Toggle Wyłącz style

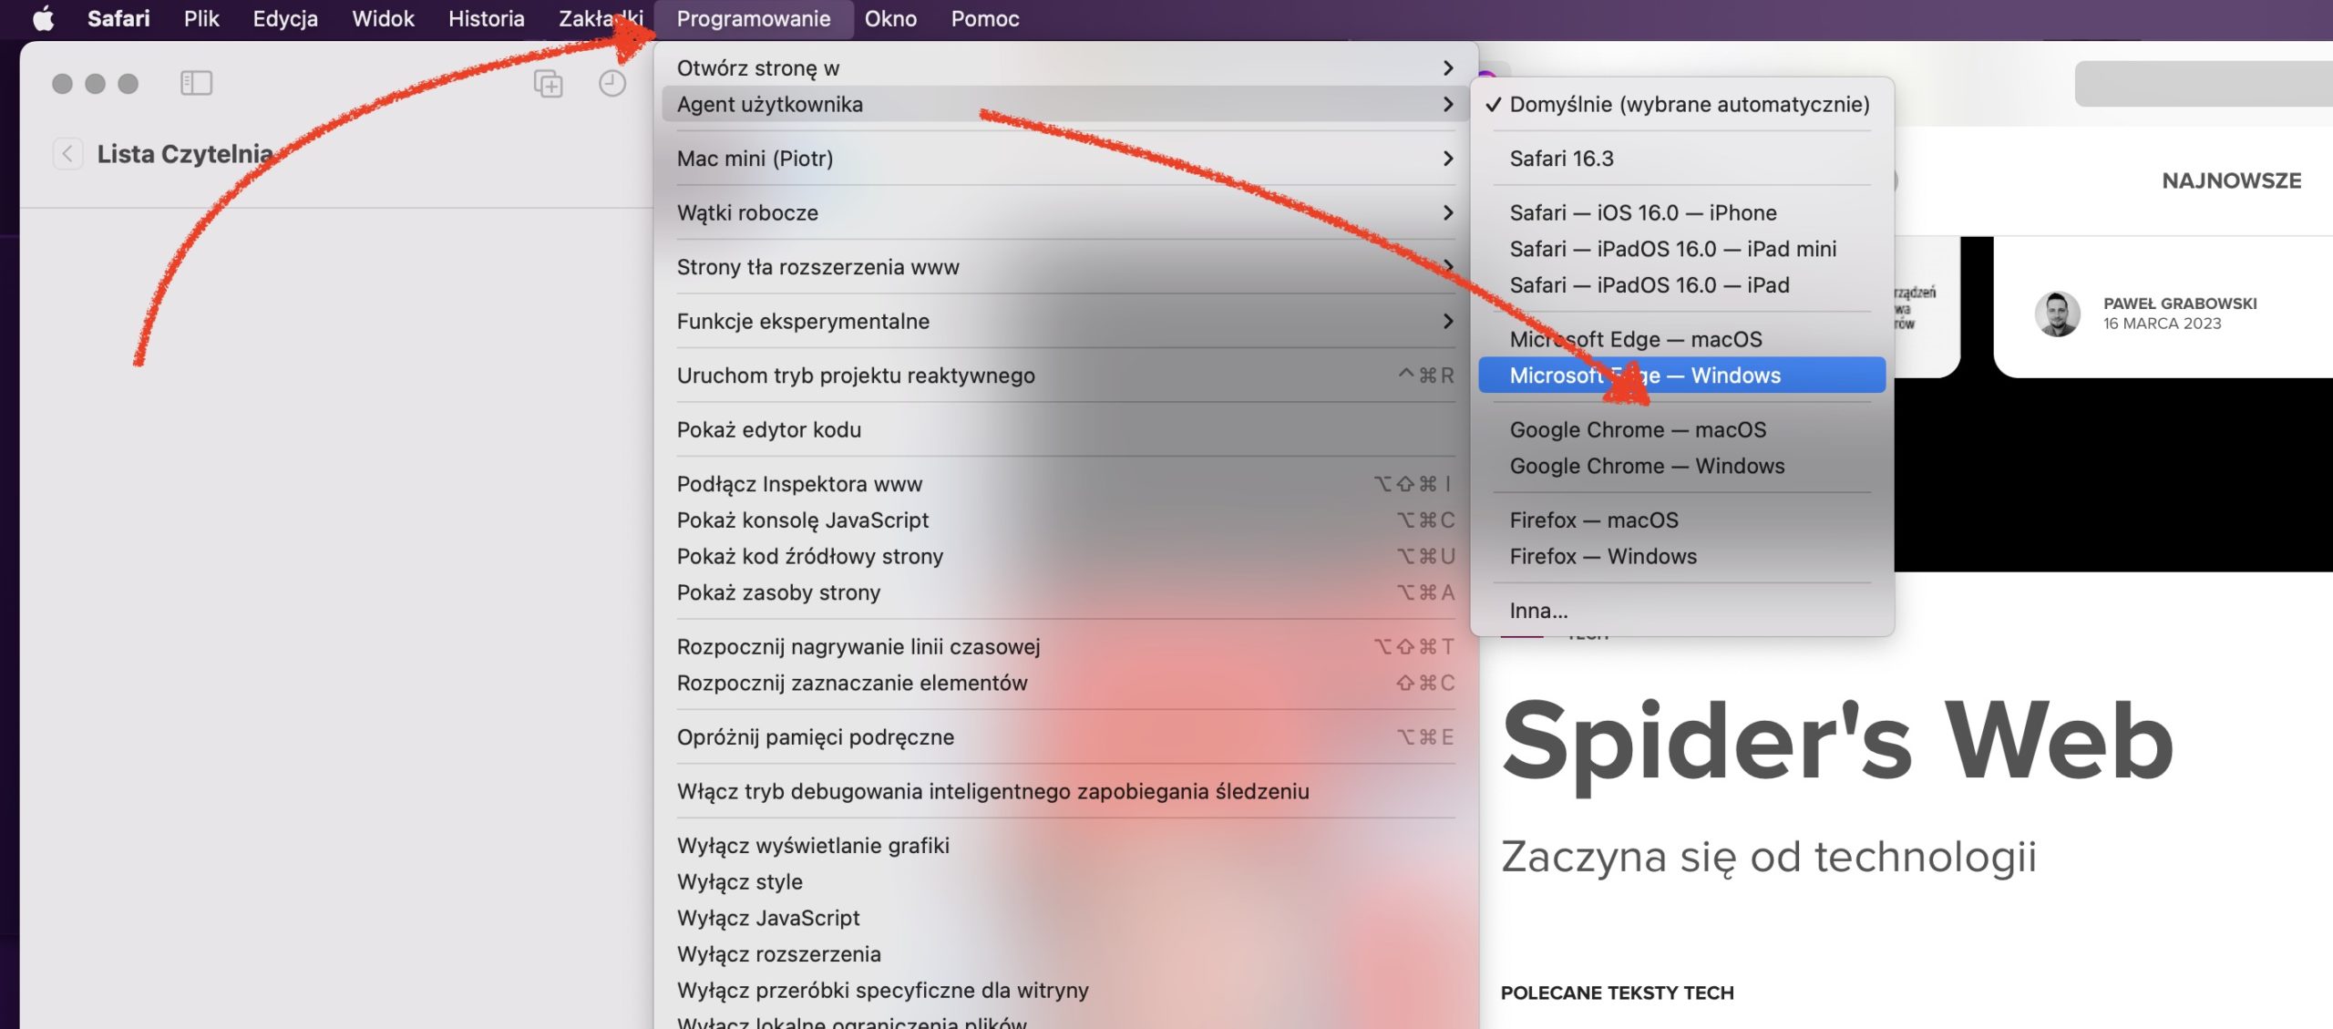click(x=1064, y=881)
